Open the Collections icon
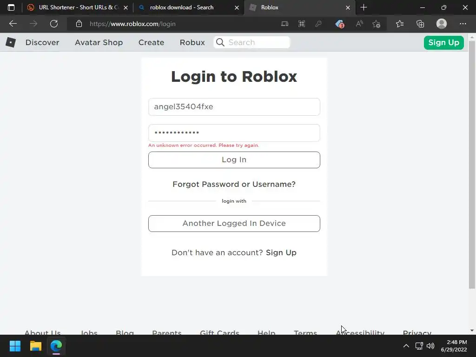This screenshot has width=476, height=357. tap(420, 24)
